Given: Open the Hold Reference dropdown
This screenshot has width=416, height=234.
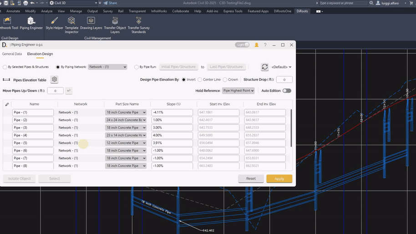Looking at the screenshot, I should 238,91.
